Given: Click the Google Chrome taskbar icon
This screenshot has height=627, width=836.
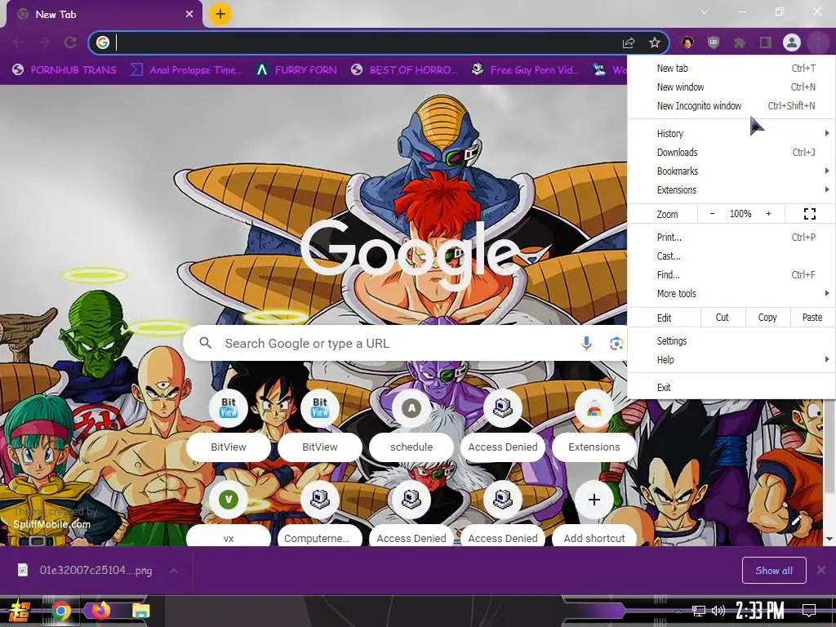Looking at the screenshot, I should [x=61, y=611].
